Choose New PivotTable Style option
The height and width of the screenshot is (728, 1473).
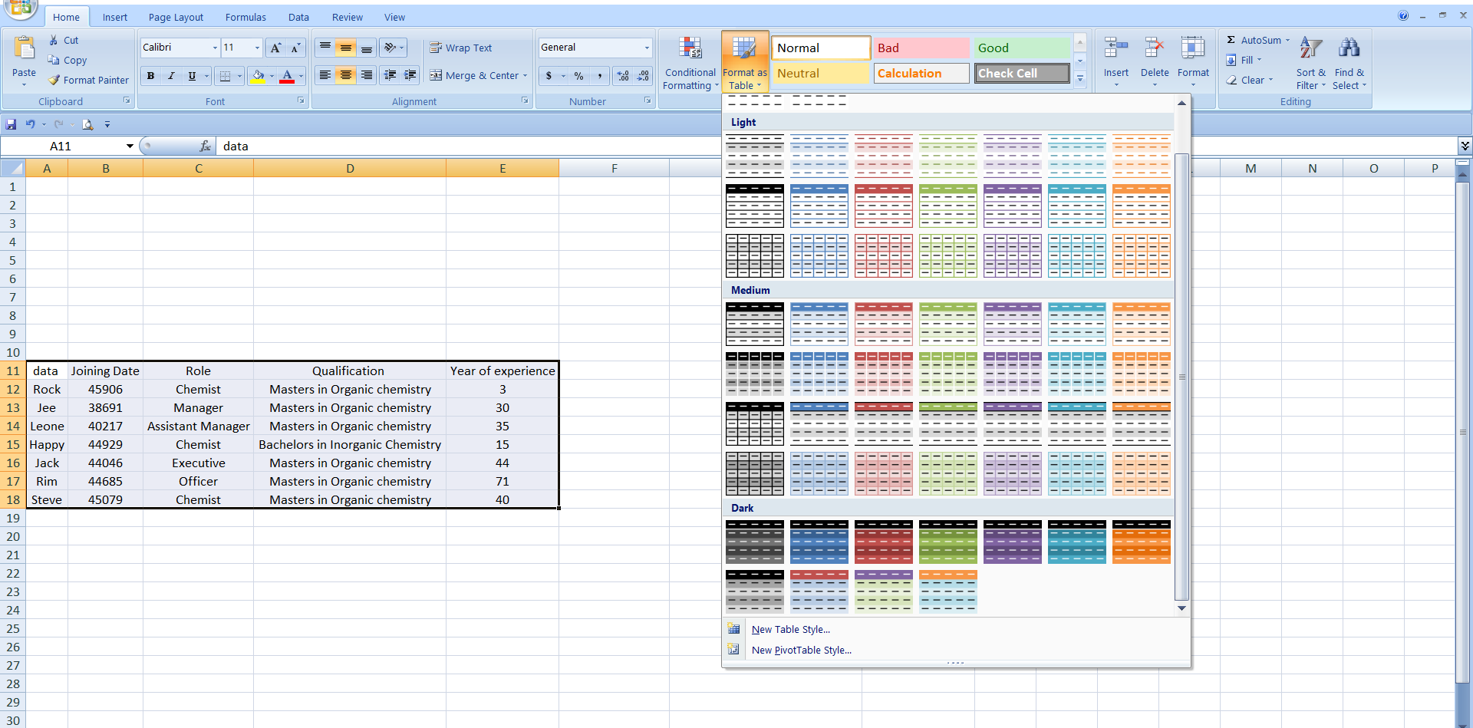point(802,650)
